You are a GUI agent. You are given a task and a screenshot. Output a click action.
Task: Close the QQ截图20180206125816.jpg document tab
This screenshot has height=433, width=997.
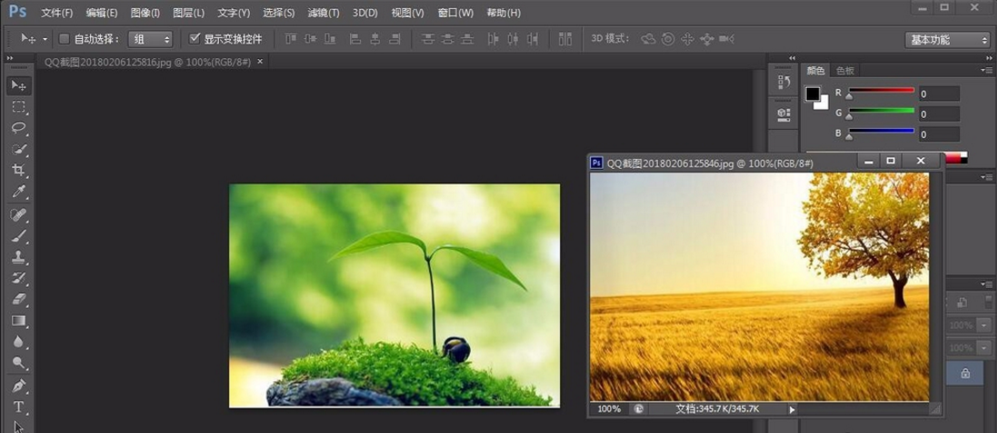pyautogui.click(x=260, y=62)
